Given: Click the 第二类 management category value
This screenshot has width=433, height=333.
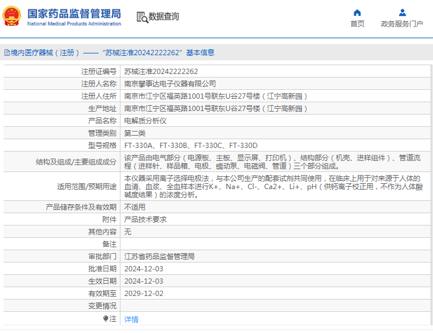Looking at the screenshot, I should [x=135, y=133].
